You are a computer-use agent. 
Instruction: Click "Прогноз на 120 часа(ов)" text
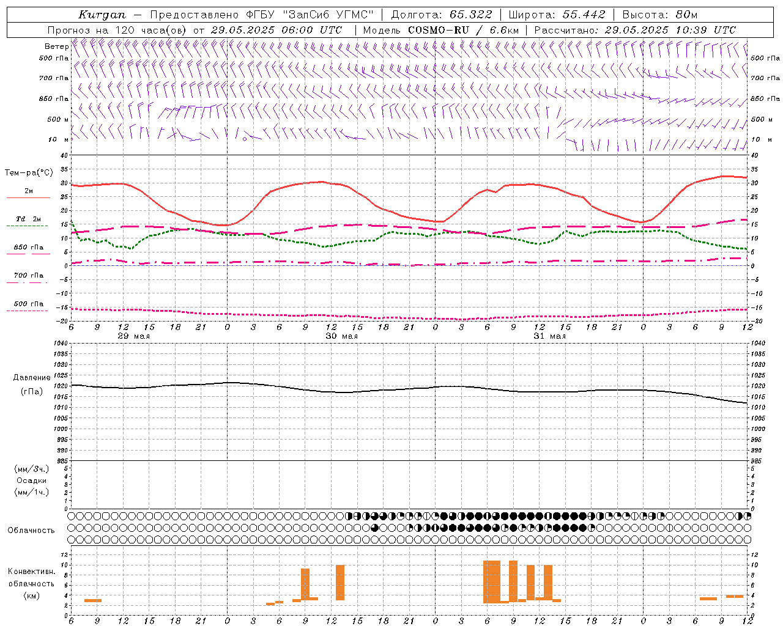tap(118, 30)
